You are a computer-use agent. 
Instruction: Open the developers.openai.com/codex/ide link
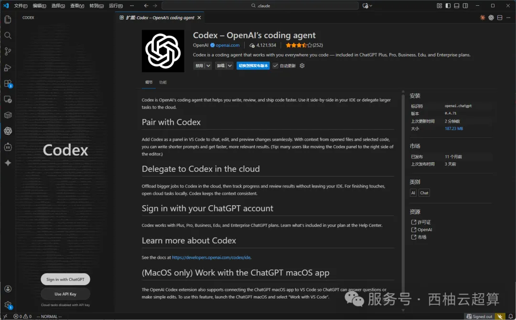pyautogui.click(x=211, y=257)
